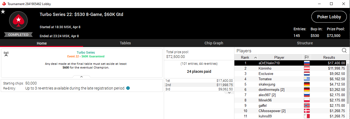Screen dimensions: 350x119
Task: Click the country flag column header
Action: tap(307, 57)
